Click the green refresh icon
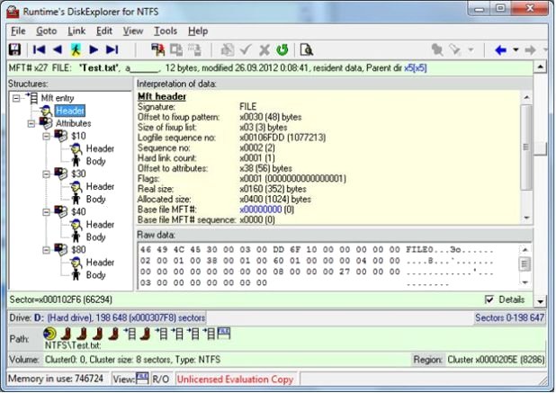The image size is (556, 393). (282, 50)
